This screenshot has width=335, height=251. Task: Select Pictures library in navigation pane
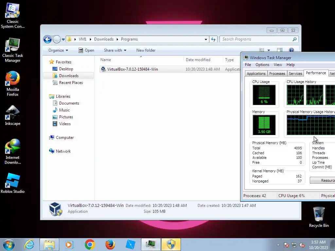(66, 117)
